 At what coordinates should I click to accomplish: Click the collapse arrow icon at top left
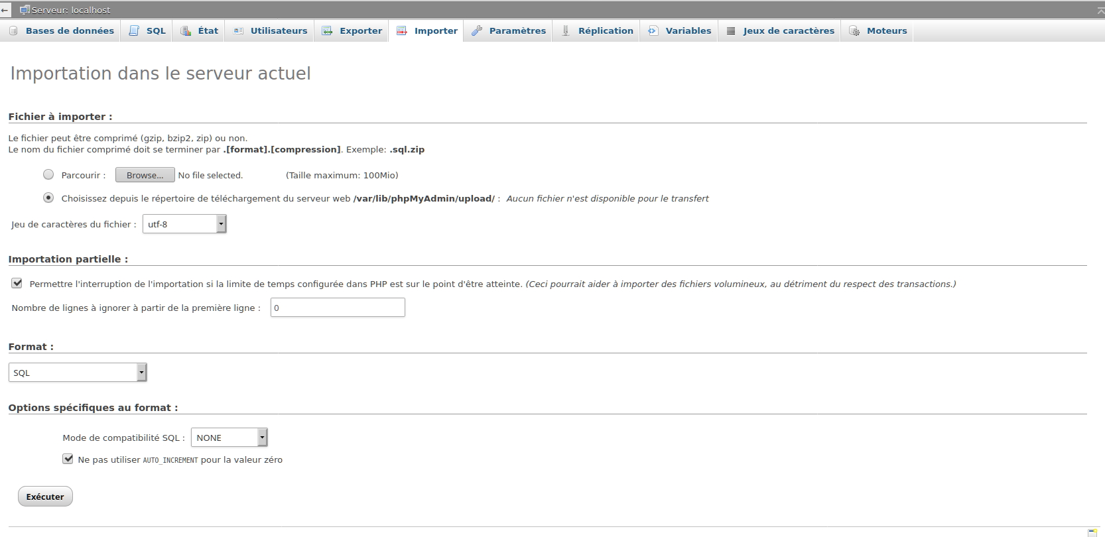pyautogui.click(x=5, y=10)
